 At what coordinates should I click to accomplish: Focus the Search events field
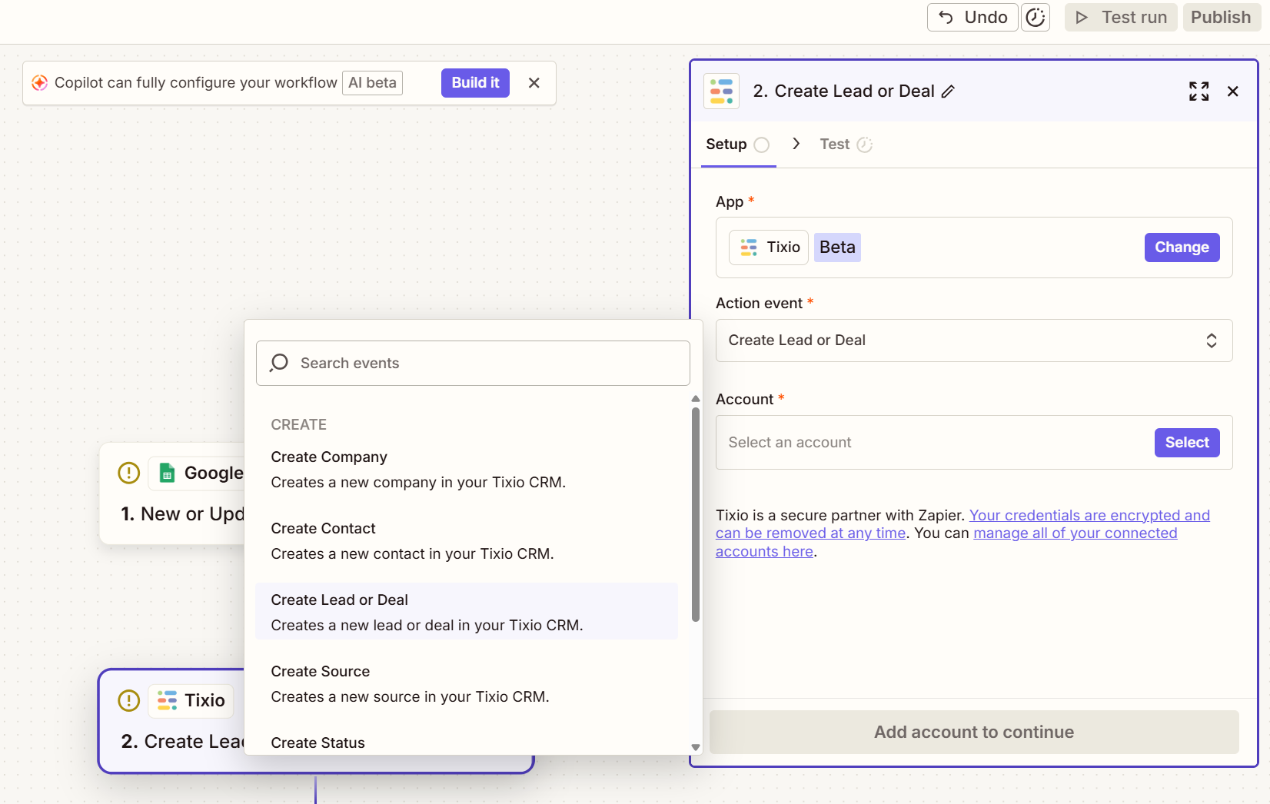coord(473,364)
